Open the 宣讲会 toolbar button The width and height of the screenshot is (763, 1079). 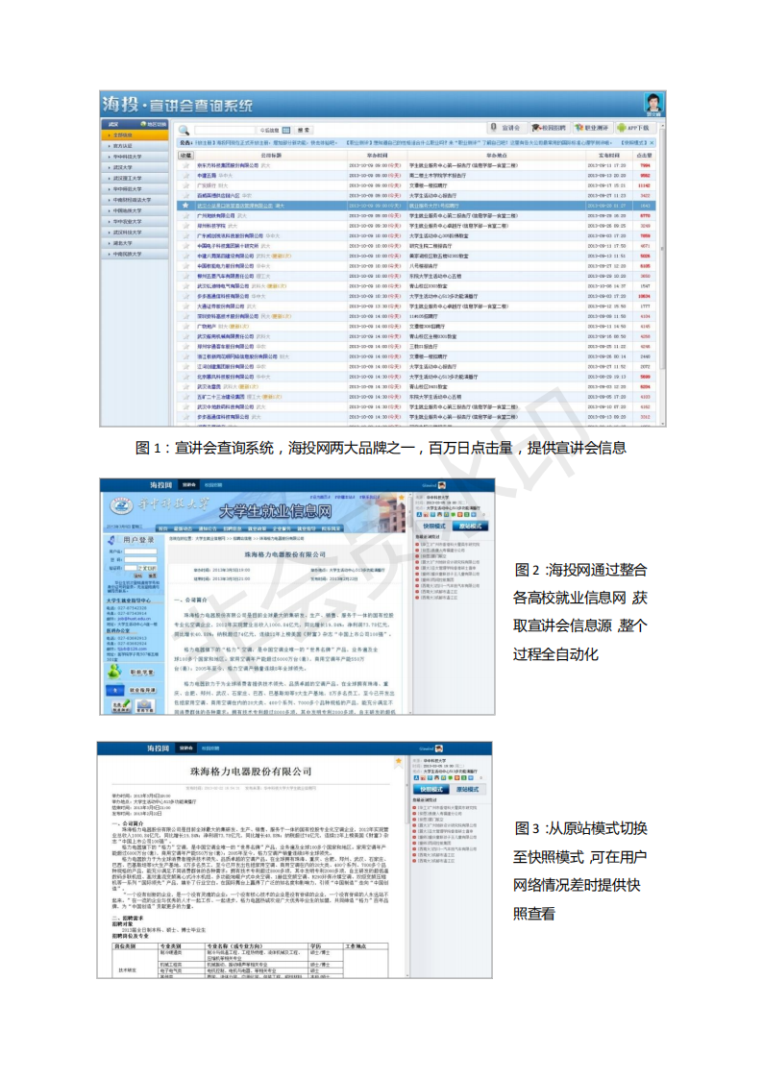(x=505, y=128)
